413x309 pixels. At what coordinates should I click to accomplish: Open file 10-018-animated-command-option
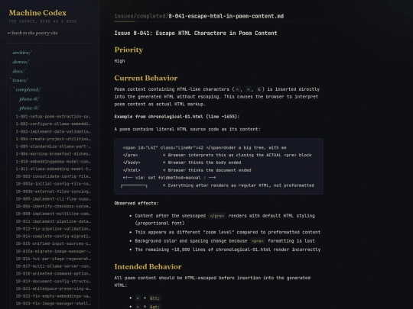click(54, 274)
